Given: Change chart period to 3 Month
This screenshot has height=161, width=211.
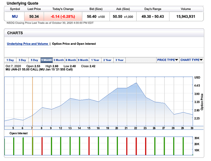Looking at the screenshot, I should pos(59,60).
